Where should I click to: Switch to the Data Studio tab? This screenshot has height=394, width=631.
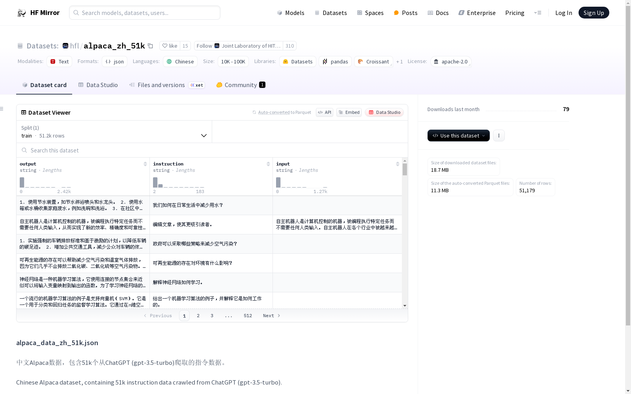tap(98, 85)
